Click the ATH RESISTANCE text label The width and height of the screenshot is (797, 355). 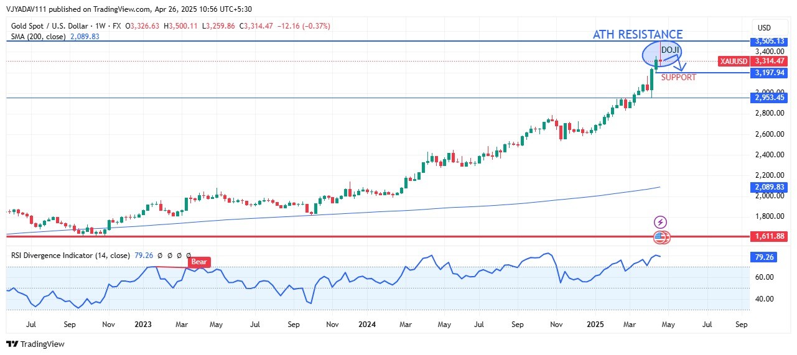point(637,35)
